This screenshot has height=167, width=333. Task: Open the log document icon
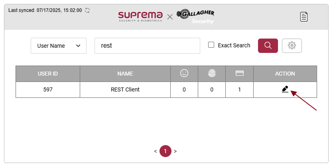click(304, 17)
